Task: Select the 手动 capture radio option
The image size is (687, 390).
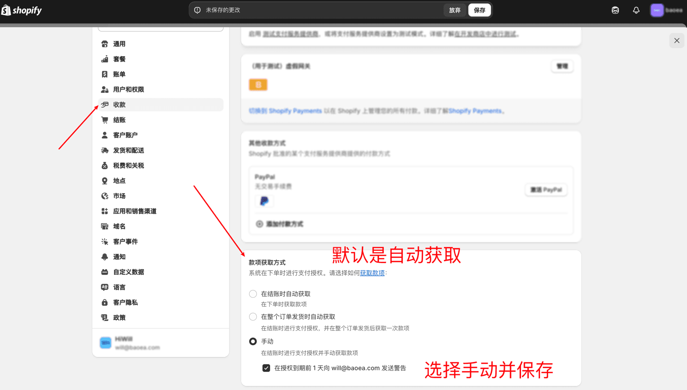Action: [253, 341]
